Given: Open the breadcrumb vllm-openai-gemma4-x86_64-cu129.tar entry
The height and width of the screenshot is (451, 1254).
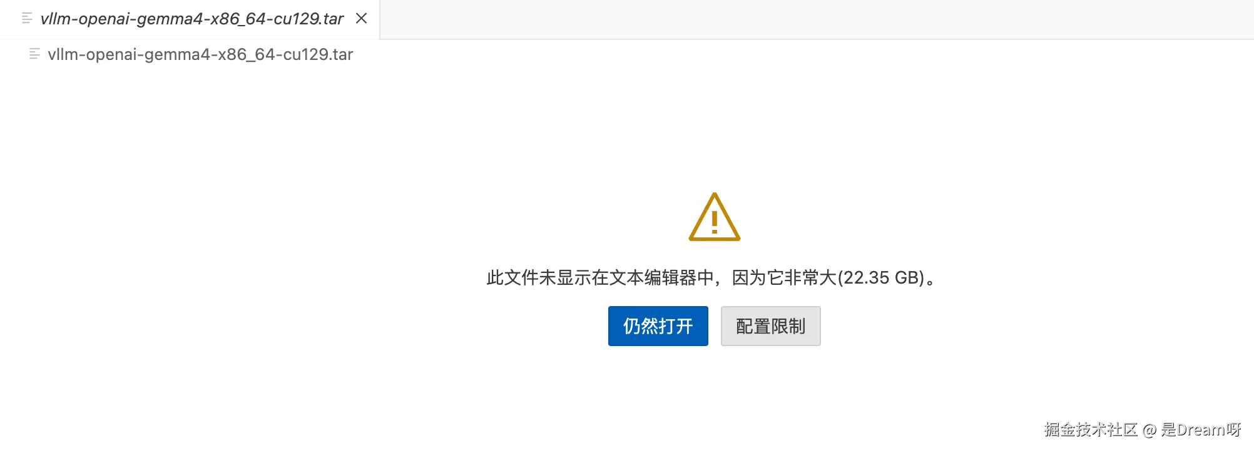Looking at the screenshot, I should 200,54.
